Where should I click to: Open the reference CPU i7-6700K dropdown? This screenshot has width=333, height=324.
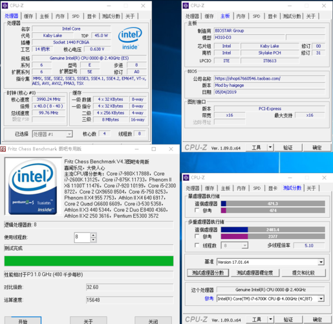click(270, 299)
